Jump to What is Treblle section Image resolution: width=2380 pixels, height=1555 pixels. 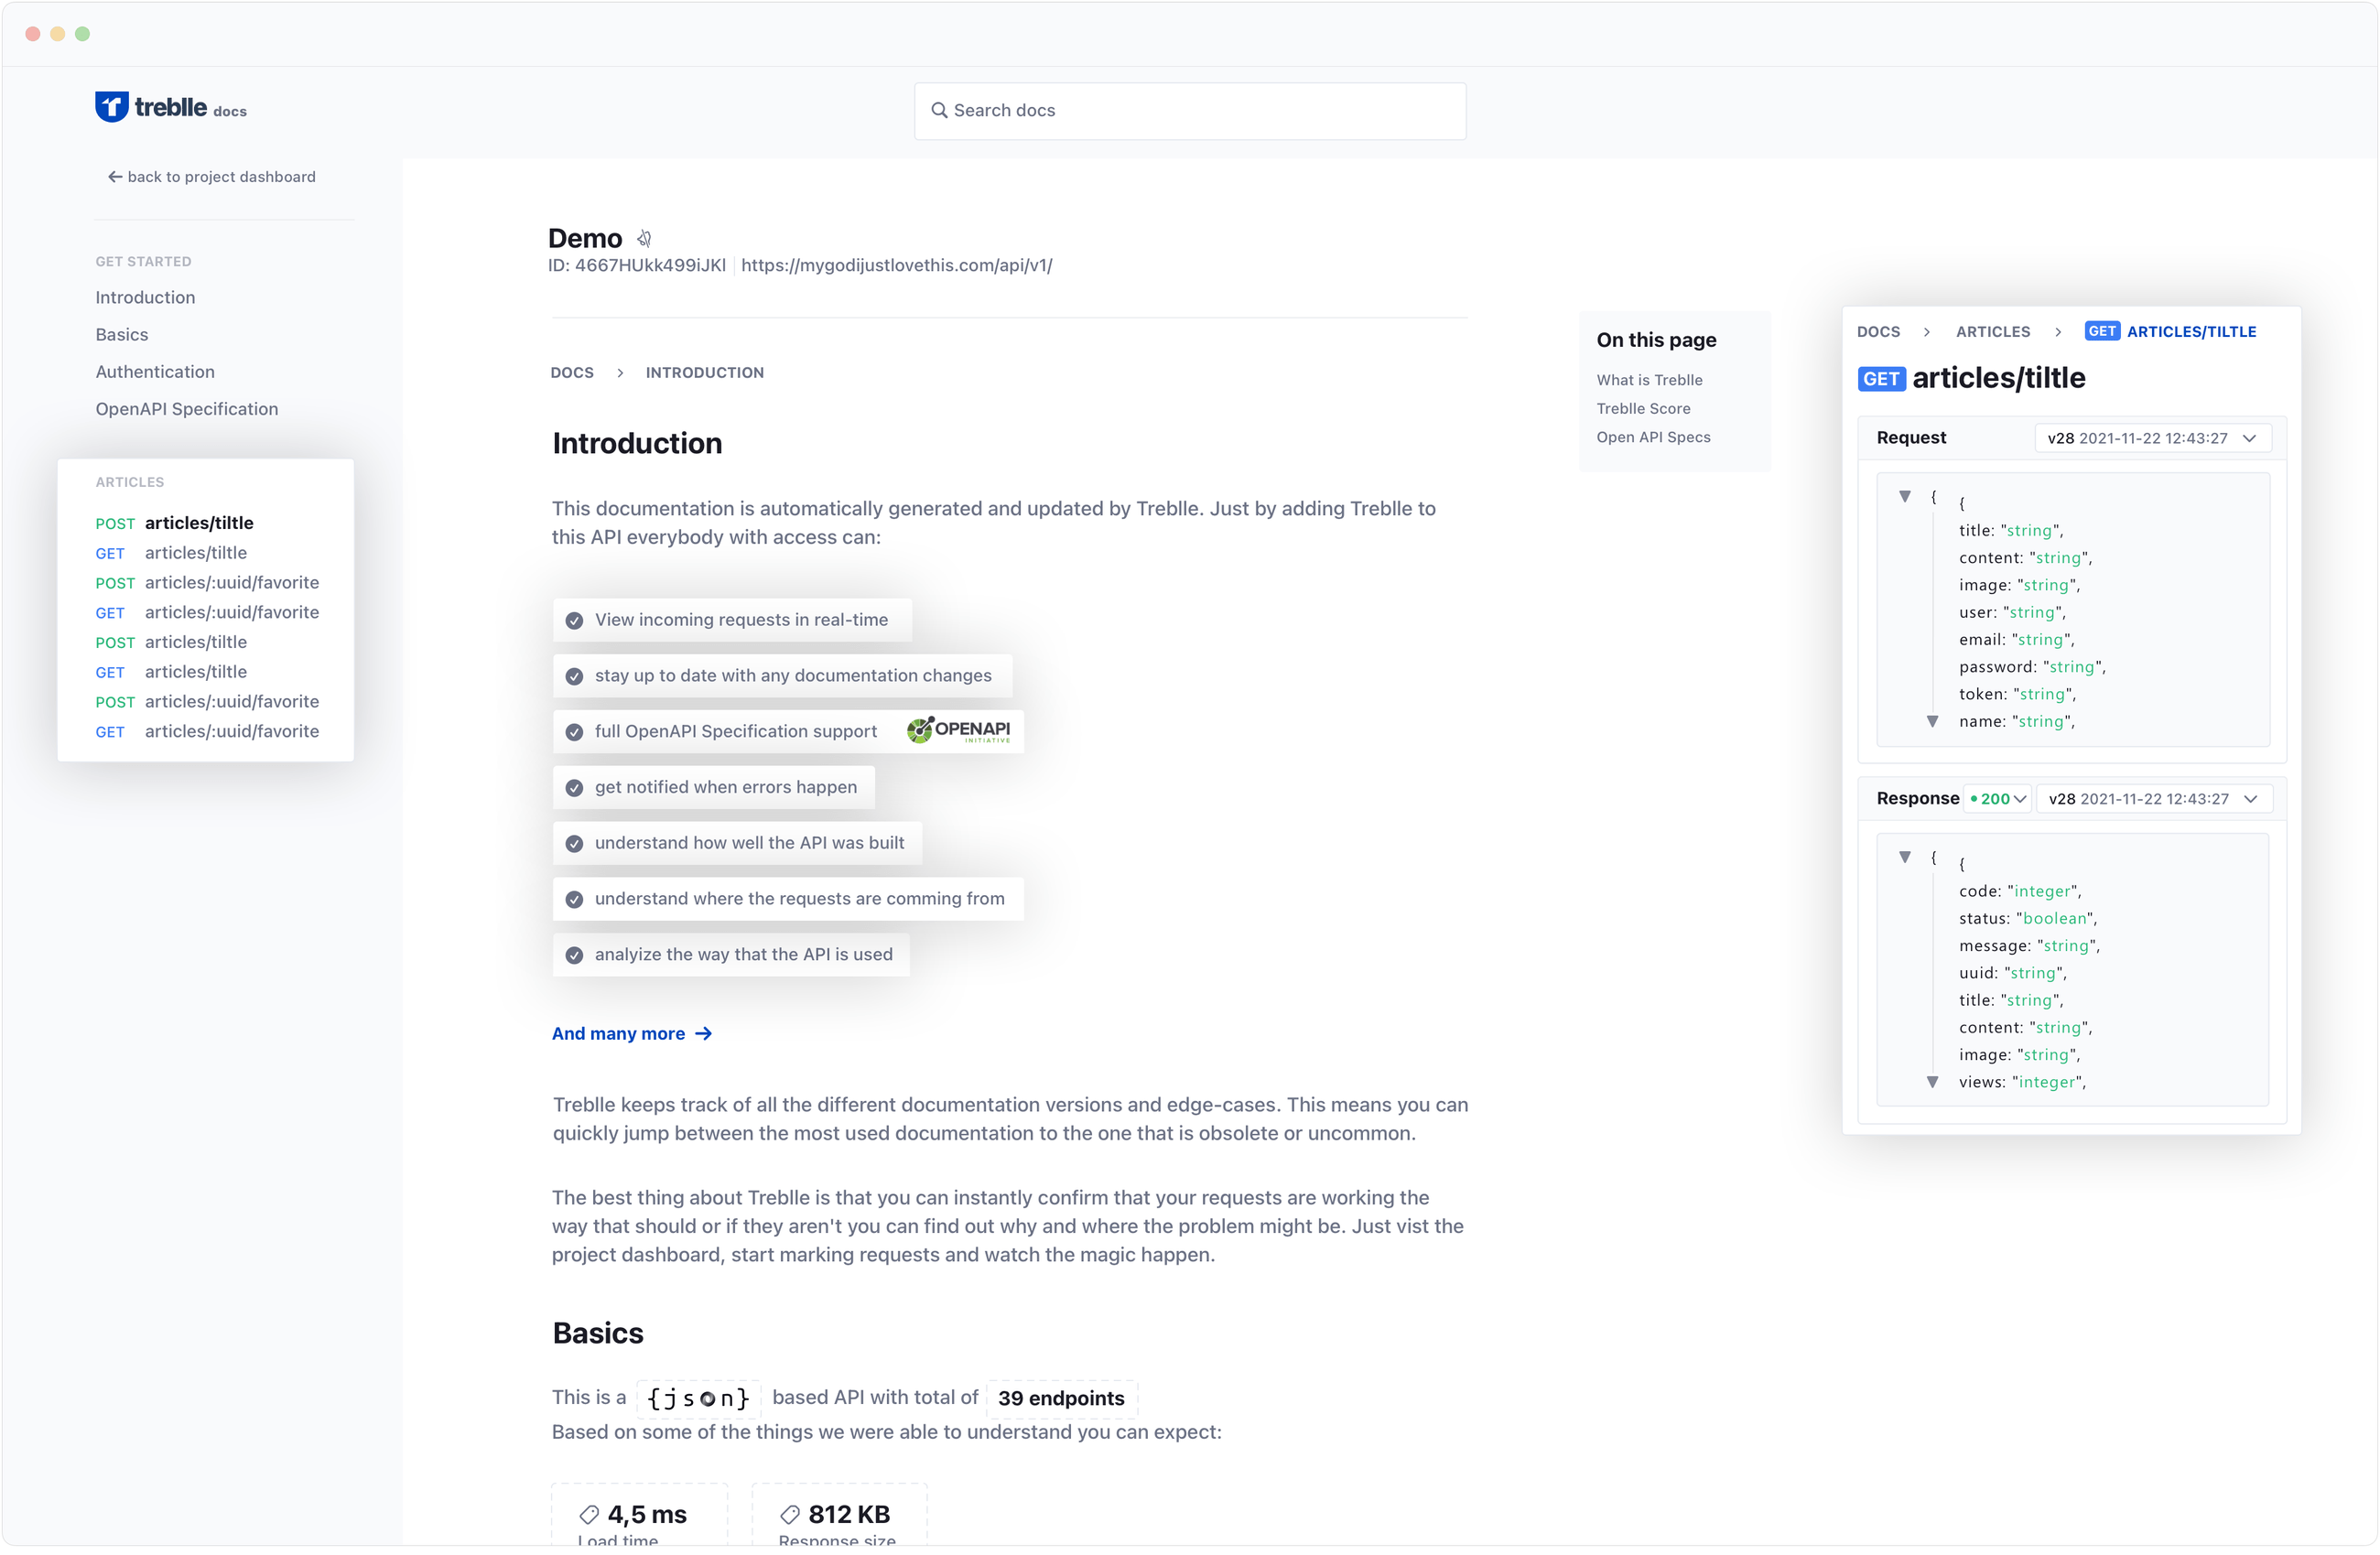1649,380
